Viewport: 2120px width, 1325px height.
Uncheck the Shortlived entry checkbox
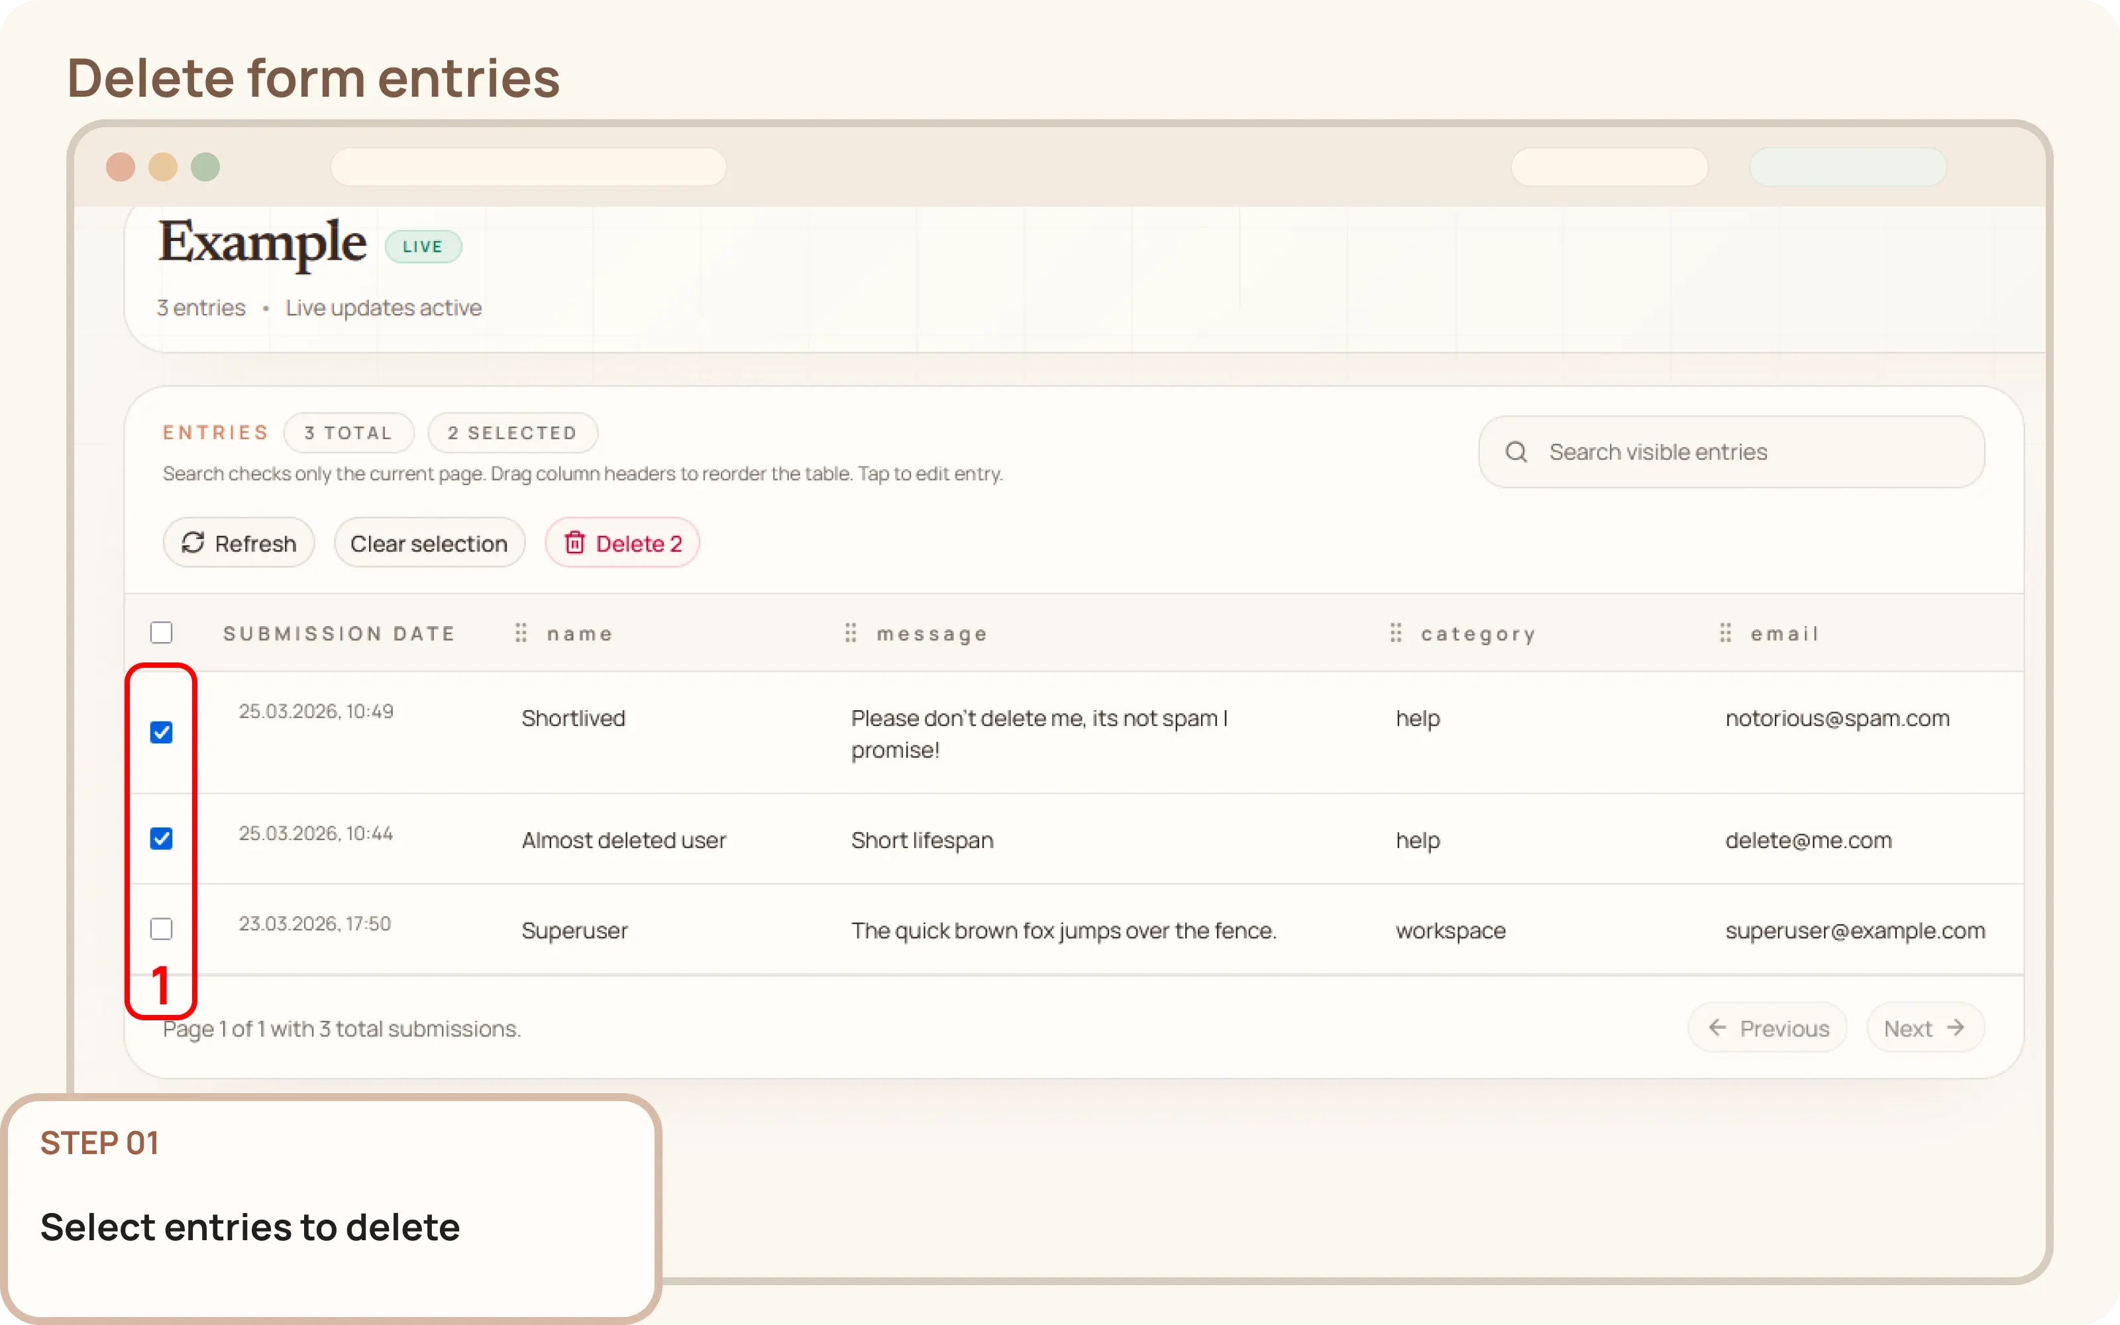tap(161, 733)
